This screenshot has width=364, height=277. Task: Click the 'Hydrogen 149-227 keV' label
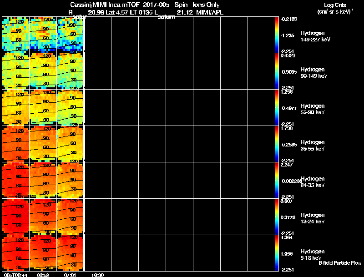[x=315, y=36]
